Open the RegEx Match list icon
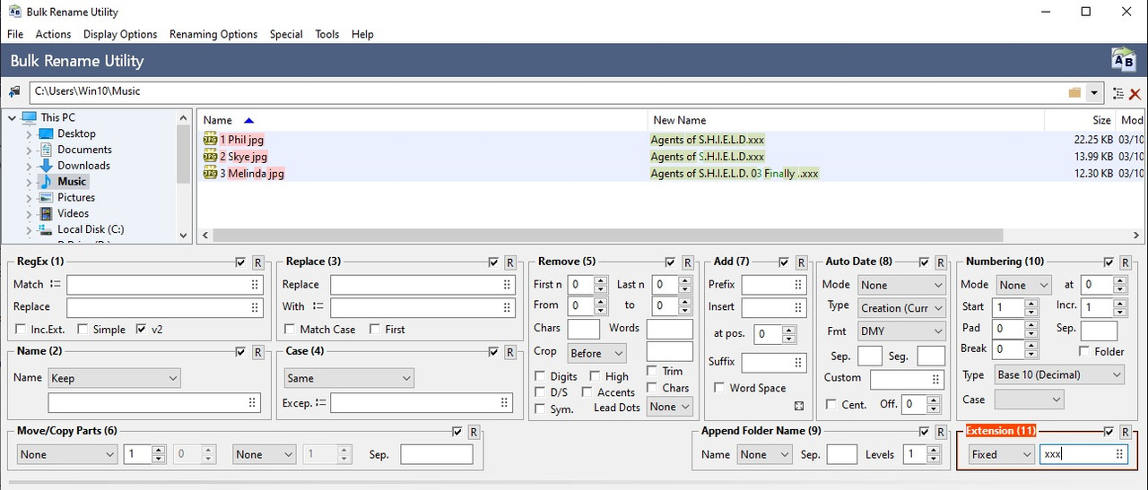 coord(56,284)
